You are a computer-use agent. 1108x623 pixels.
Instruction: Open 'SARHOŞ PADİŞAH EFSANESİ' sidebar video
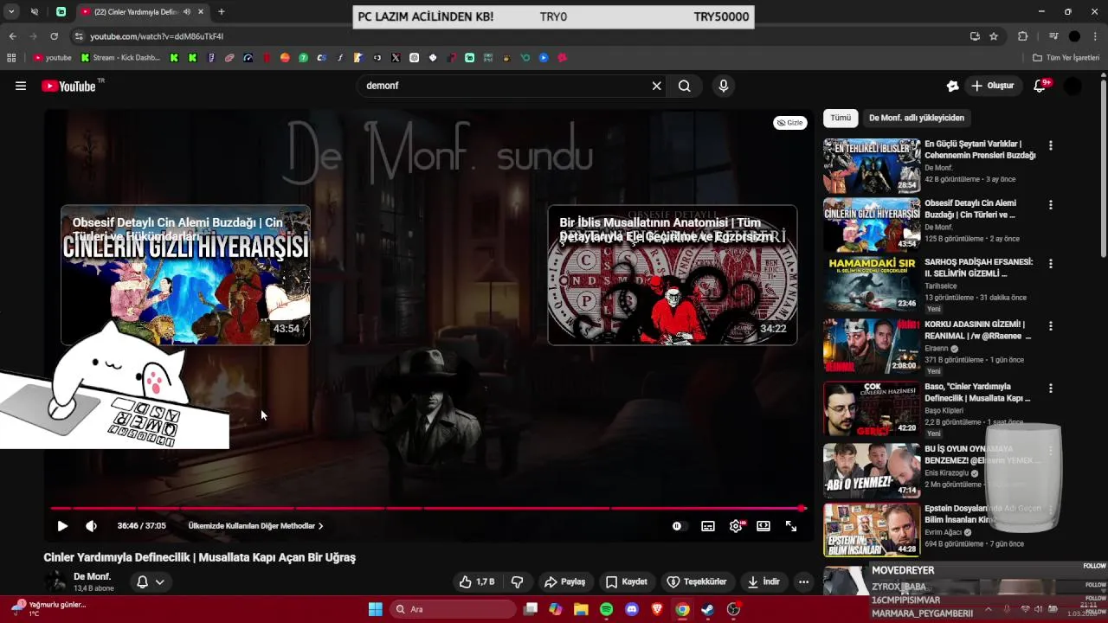[x=872, y=283]
